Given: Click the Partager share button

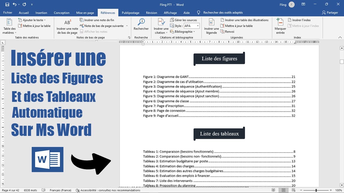Looking at the screenshot, I should 330,13.
